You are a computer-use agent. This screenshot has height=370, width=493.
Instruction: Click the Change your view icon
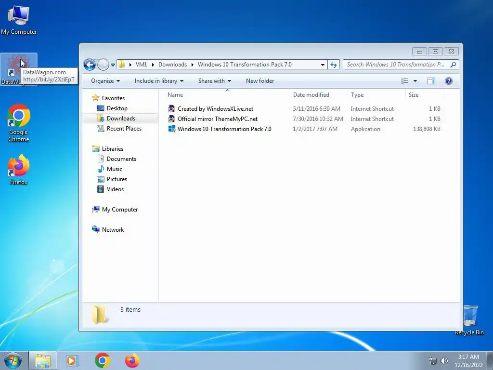[x=405, y=81]
